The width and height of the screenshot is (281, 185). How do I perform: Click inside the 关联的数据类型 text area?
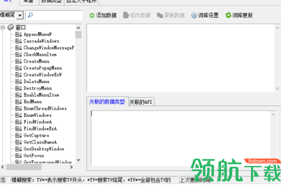180,138
